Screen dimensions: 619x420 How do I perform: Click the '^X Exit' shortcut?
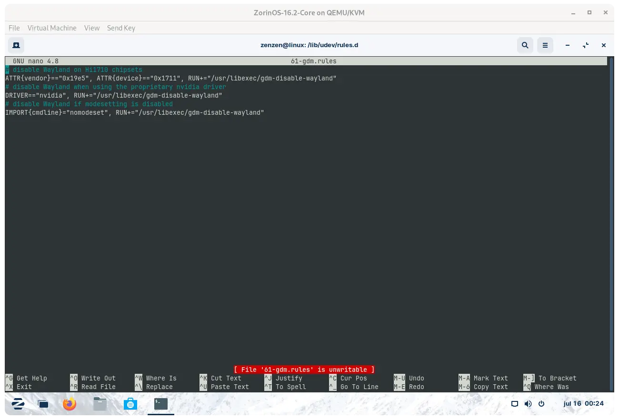tap(19, 387)
